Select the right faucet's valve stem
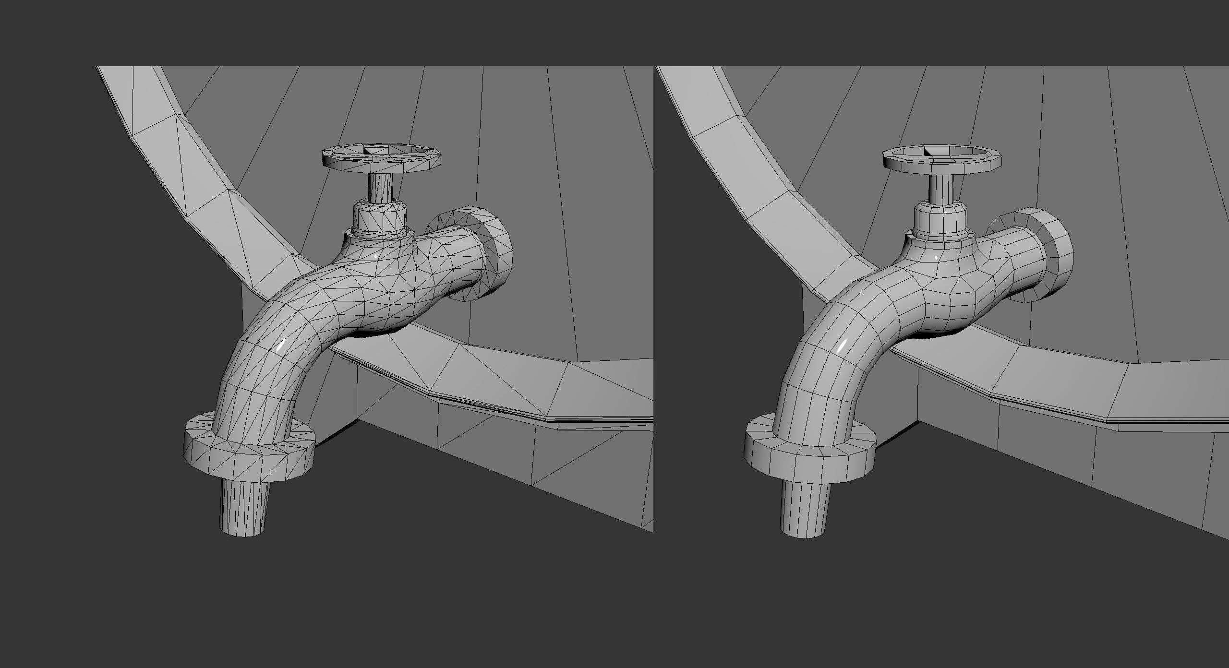The image size is (1229, 668). 942,190
